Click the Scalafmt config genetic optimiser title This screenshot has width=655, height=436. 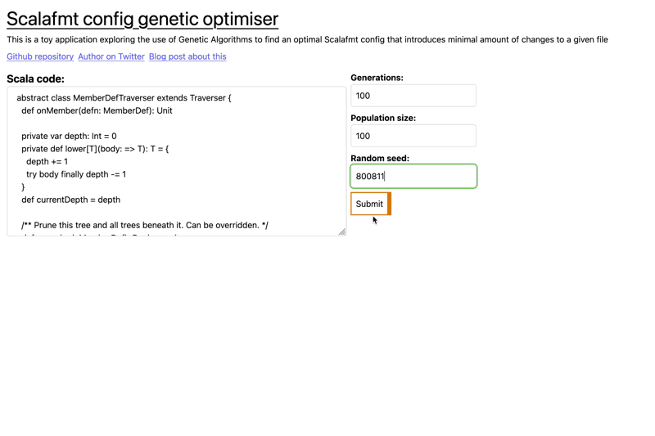142,18
